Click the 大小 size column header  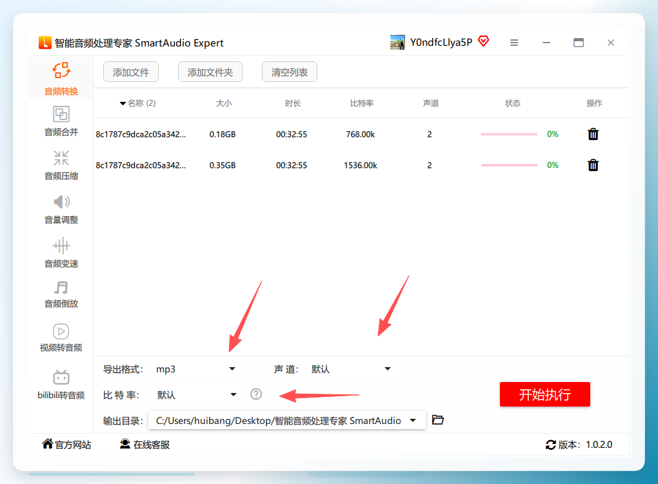pos(224,103)
